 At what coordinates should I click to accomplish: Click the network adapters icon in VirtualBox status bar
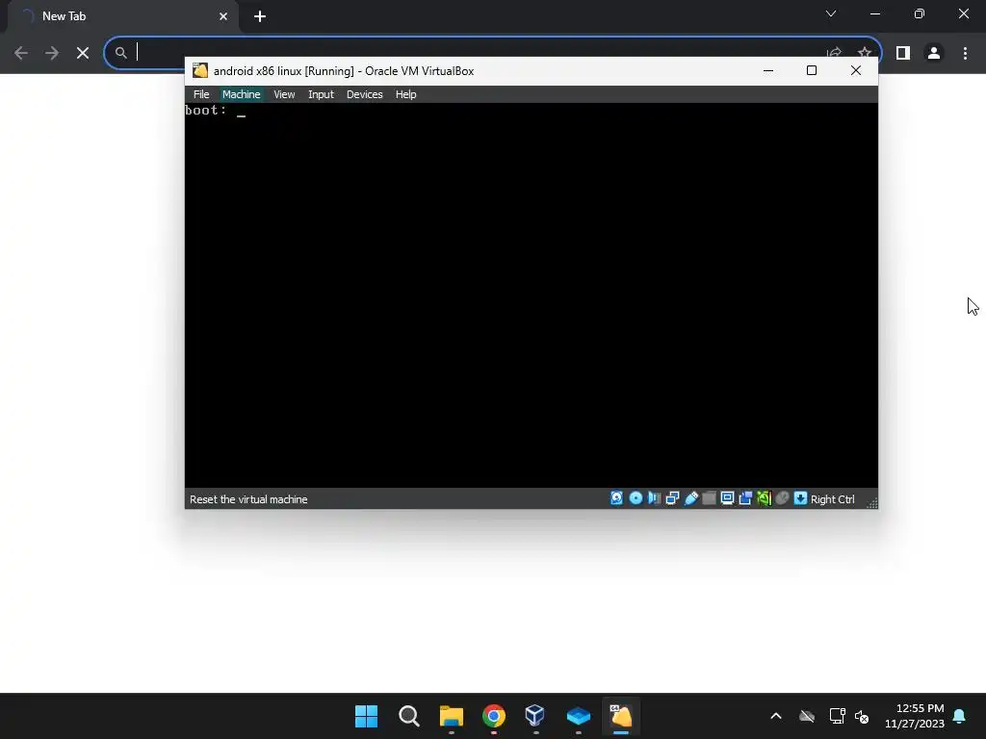672,498
